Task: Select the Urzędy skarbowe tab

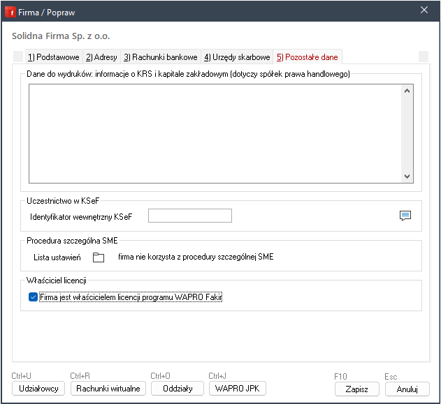Action: coord(237,57)
